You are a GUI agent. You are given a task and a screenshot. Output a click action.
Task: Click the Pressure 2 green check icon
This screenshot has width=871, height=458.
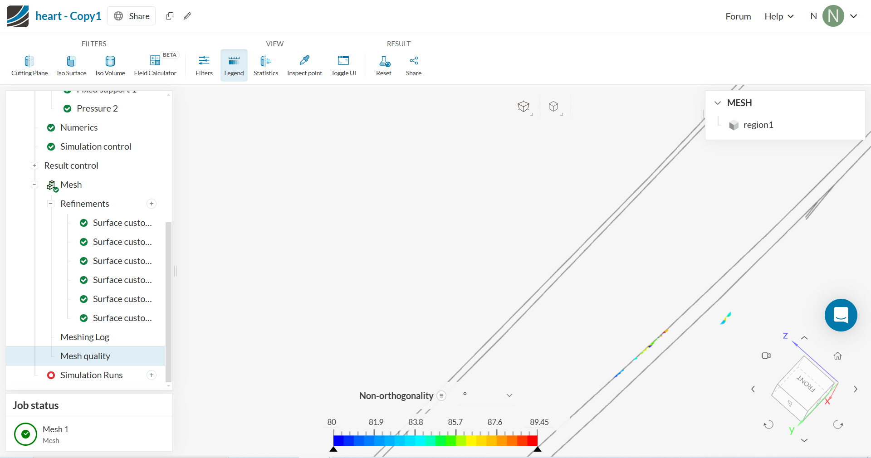click(x=67, y=108)
